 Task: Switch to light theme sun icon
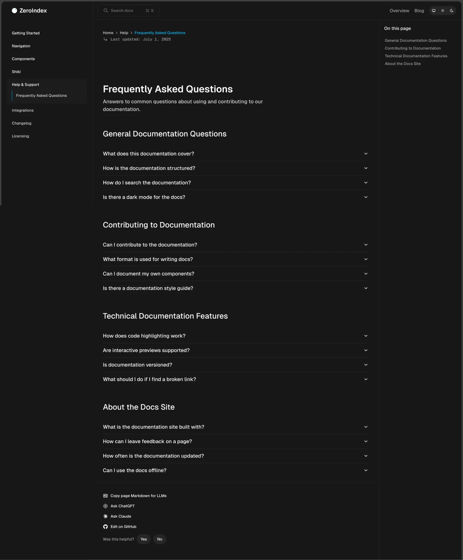tap(443, 11)
